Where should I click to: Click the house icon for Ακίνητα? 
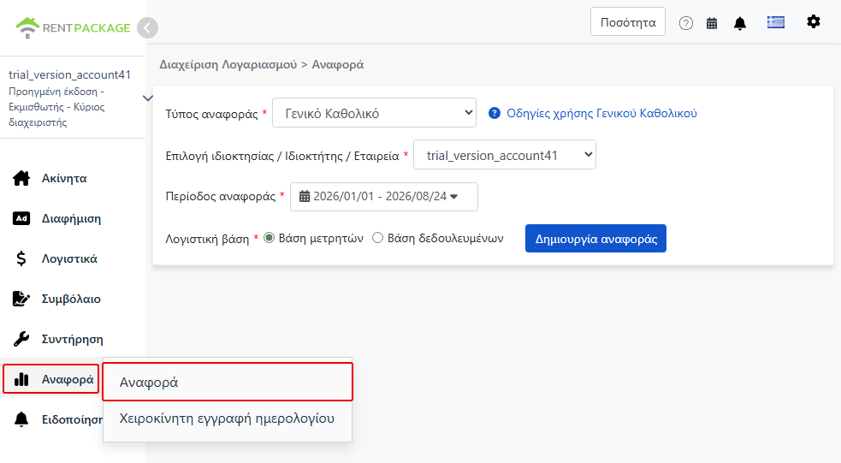[x=21, y=178]
